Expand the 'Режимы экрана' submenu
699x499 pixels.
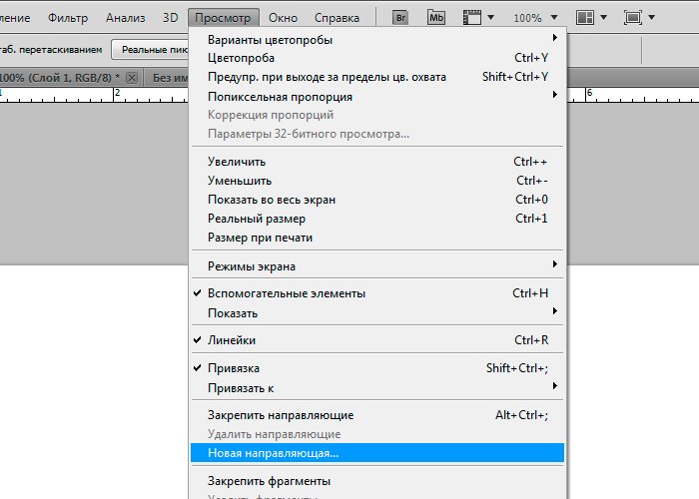[252, 266]
